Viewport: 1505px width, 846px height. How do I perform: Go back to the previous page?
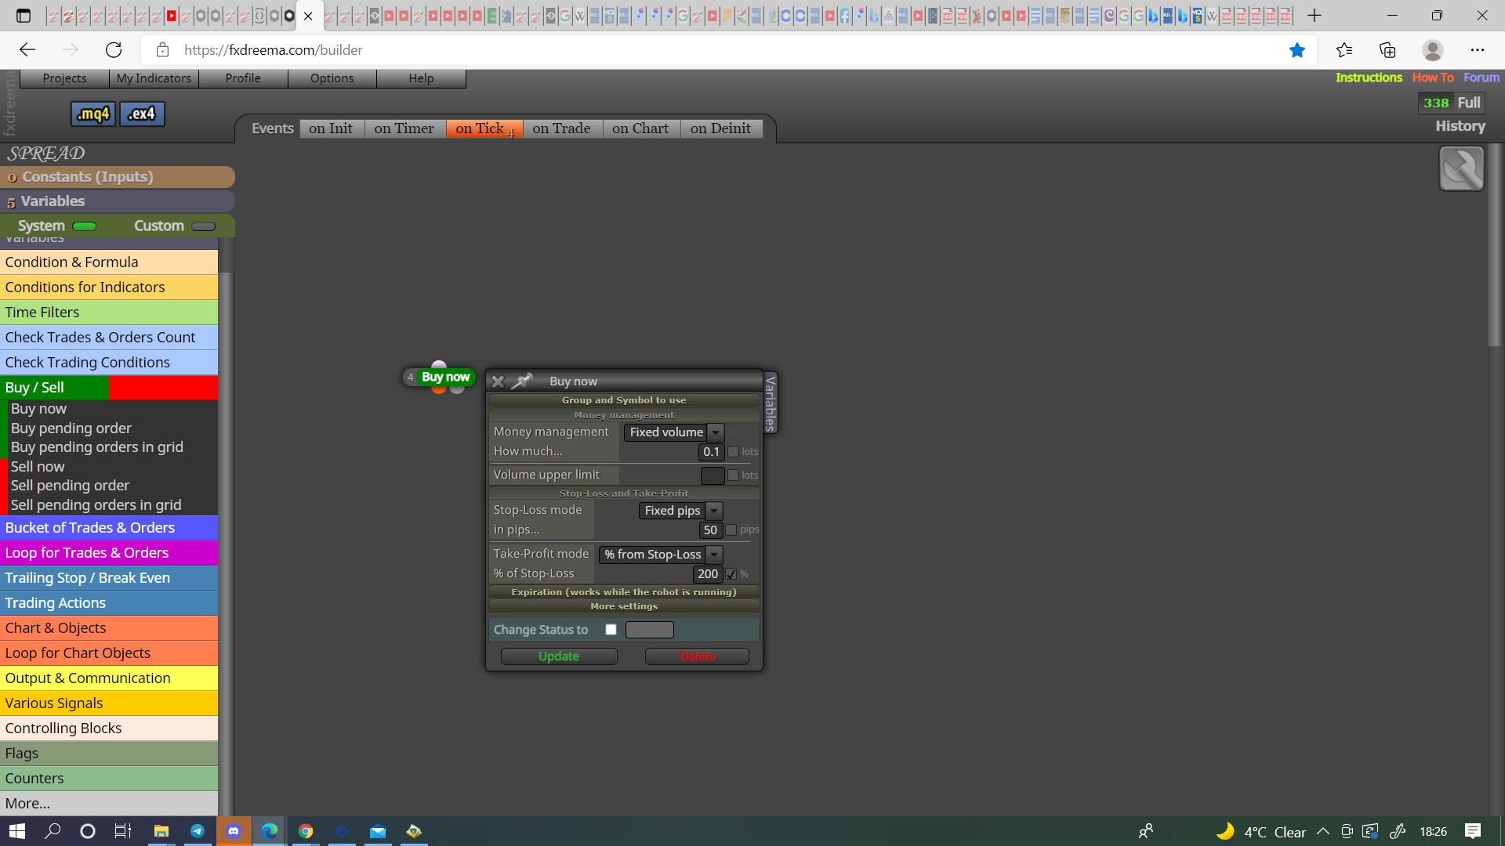point(27,50)
